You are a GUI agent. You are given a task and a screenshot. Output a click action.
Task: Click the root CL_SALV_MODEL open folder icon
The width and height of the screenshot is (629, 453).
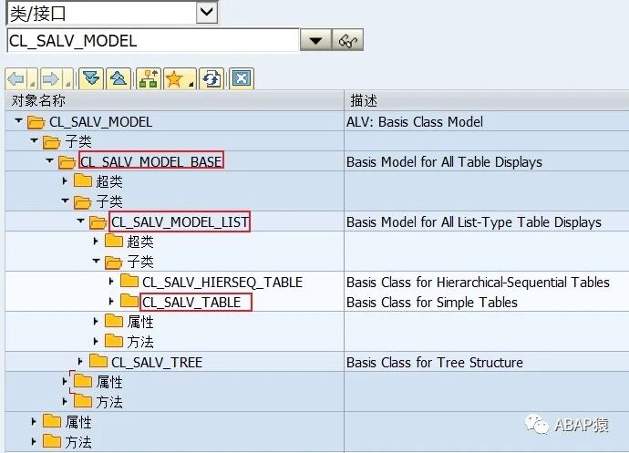[36, 121]
